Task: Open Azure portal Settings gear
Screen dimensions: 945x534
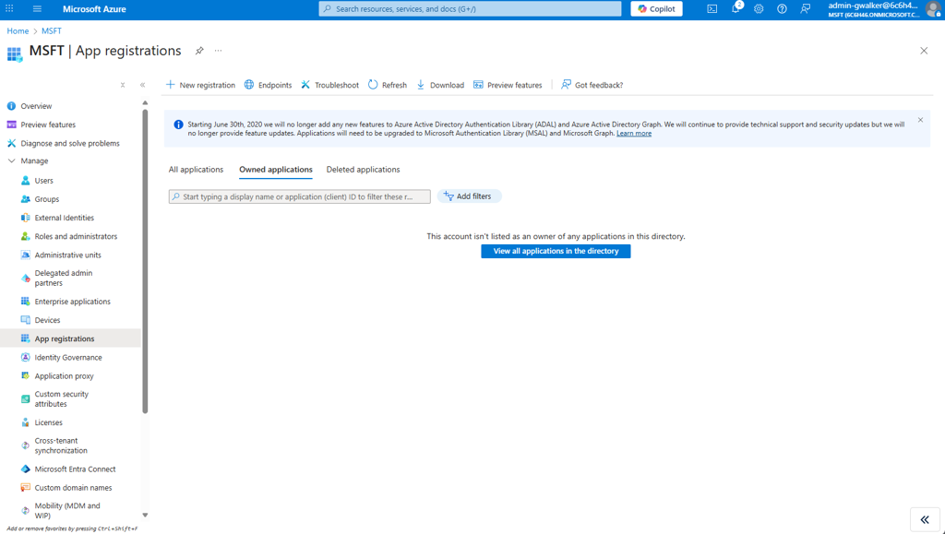Action: (x=758, y=9)
